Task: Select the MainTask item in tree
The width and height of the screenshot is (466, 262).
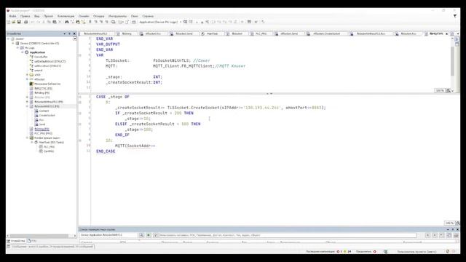Action: coord(52,143)
